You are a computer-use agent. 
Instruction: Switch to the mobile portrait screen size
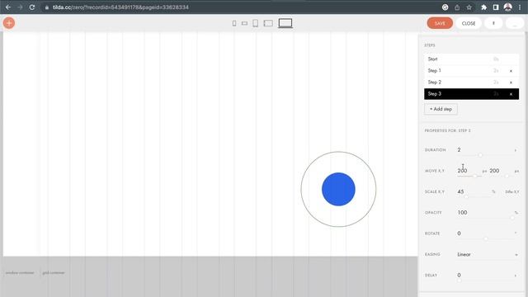234,23
